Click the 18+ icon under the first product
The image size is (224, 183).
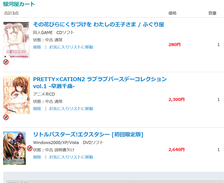tap(6, 62)
